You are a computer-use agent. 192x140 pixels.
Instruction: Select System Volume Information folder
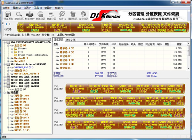(33, 55)
